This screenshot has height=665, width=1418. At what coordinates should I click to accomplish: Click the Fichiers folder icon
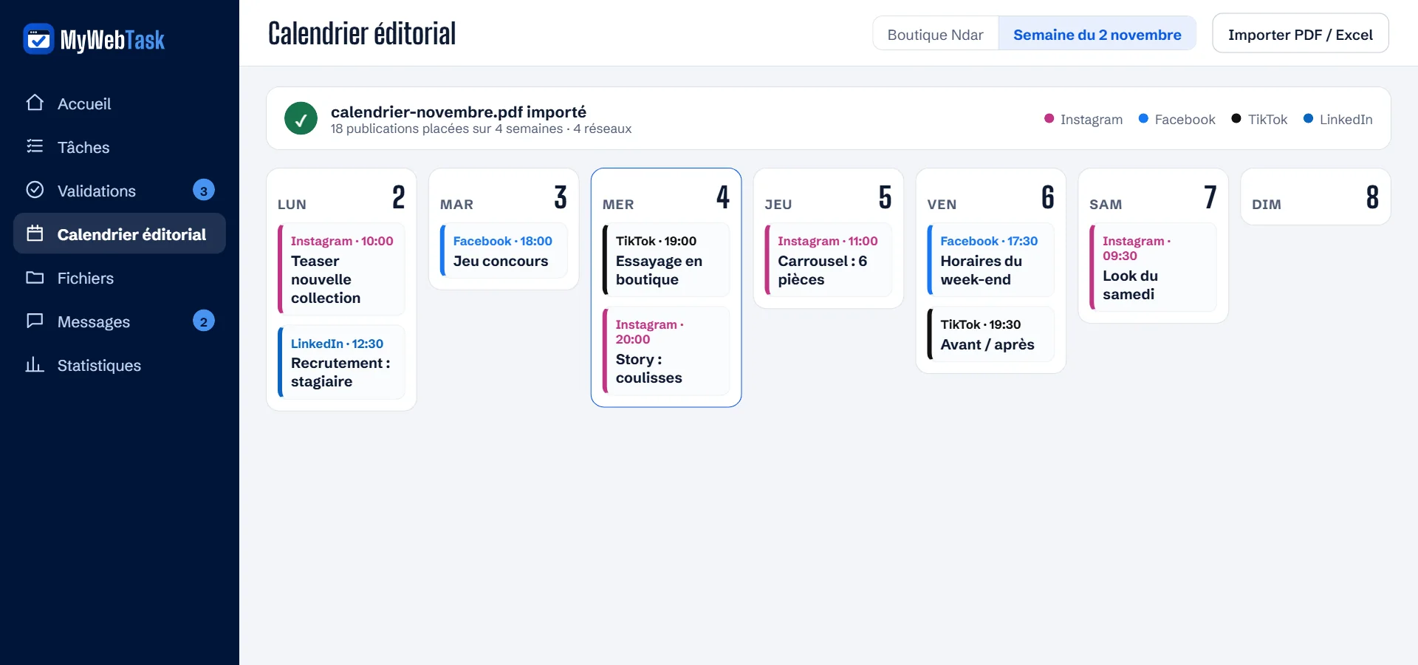click(35, 277)
